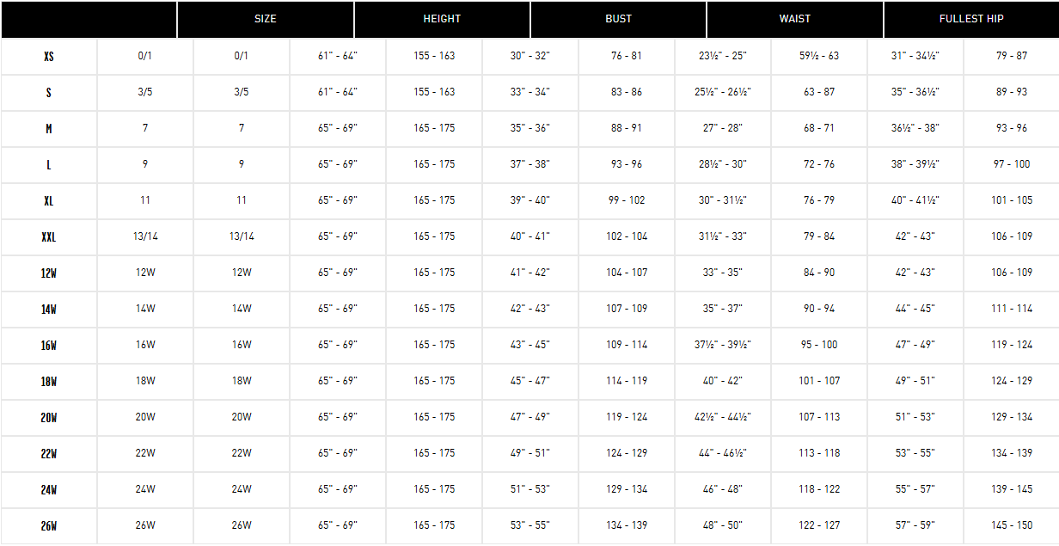Select the BUST column header
The width and height of the screenshot is (1059, 546).
point(618,19)
